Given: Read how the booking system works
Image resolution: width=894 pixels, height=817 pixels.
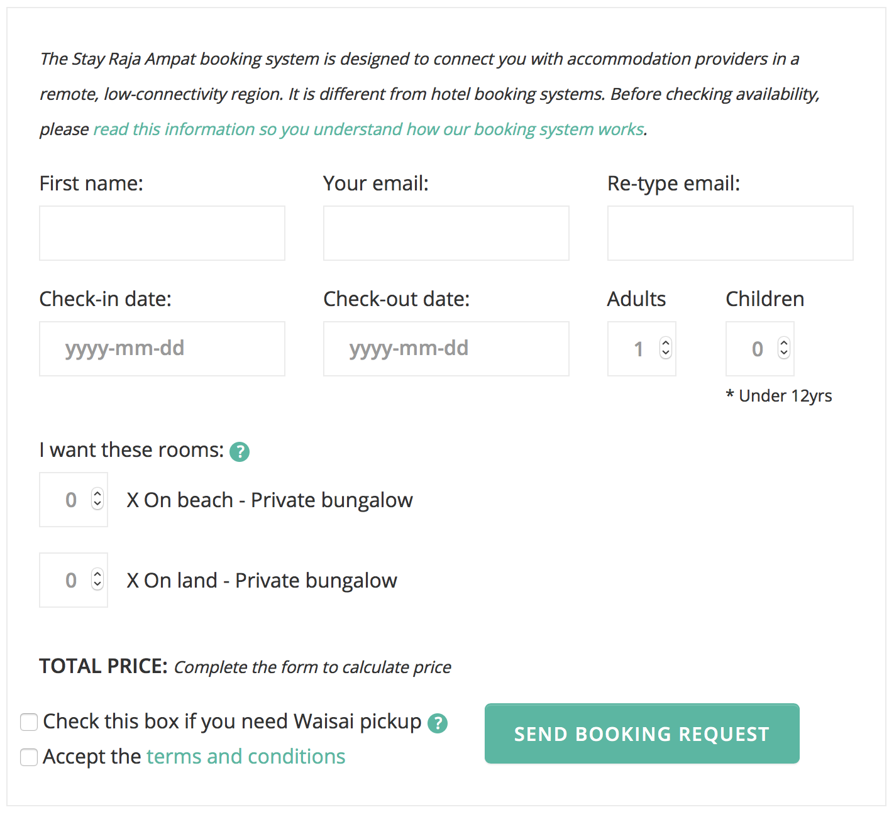Looking at the screenshot, I should coord(369,129).
